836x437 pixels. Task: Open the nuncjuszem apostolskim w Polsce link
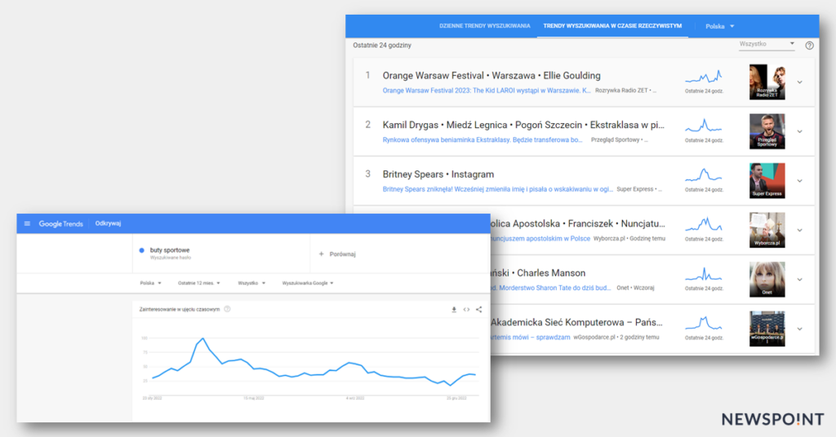coord(540,238)
